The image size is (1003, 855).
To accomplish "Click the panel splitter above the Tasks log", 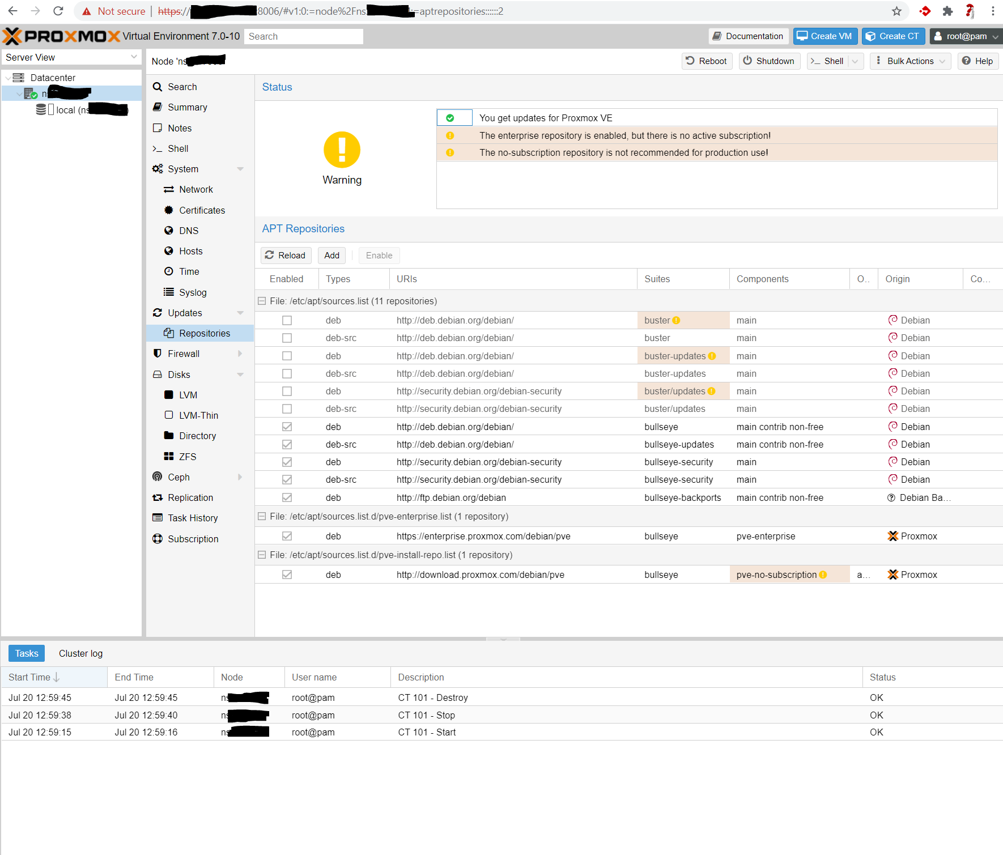I will (503, 639).
